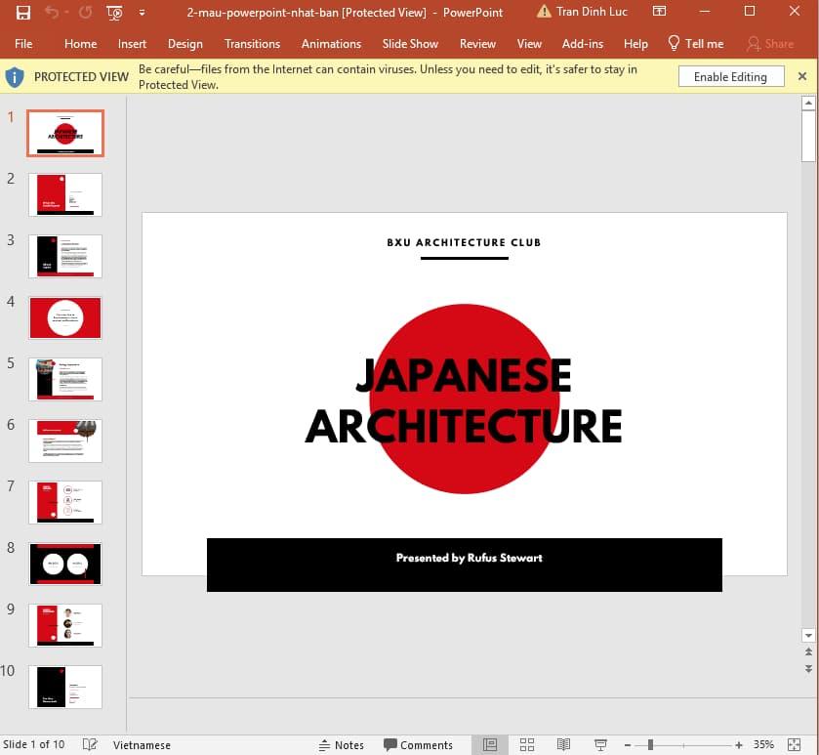
Task: Dismiss the Protected View warning bar
Action: [x=803, y=76]
